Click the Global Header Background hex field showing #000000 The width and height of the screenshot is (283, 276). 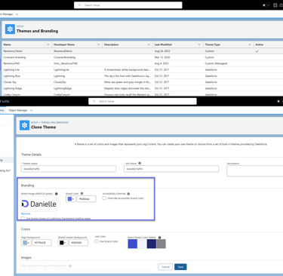tap(78, 243)
